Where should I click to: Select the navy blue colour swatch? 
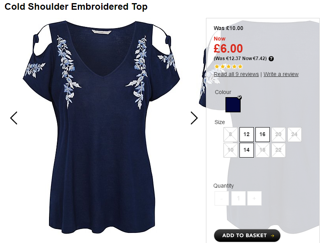[233, 105]
